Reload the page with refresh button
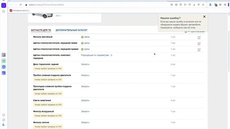Viewport: 230px width, 129px height. point(21,5)
